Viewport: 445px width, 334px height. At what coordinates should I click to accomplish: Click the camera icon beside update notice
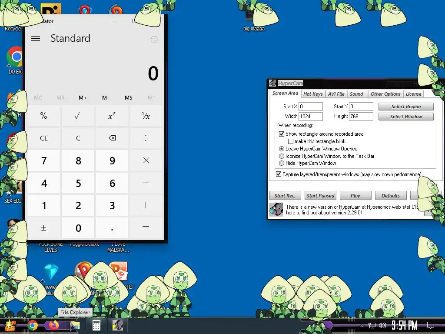276,209
